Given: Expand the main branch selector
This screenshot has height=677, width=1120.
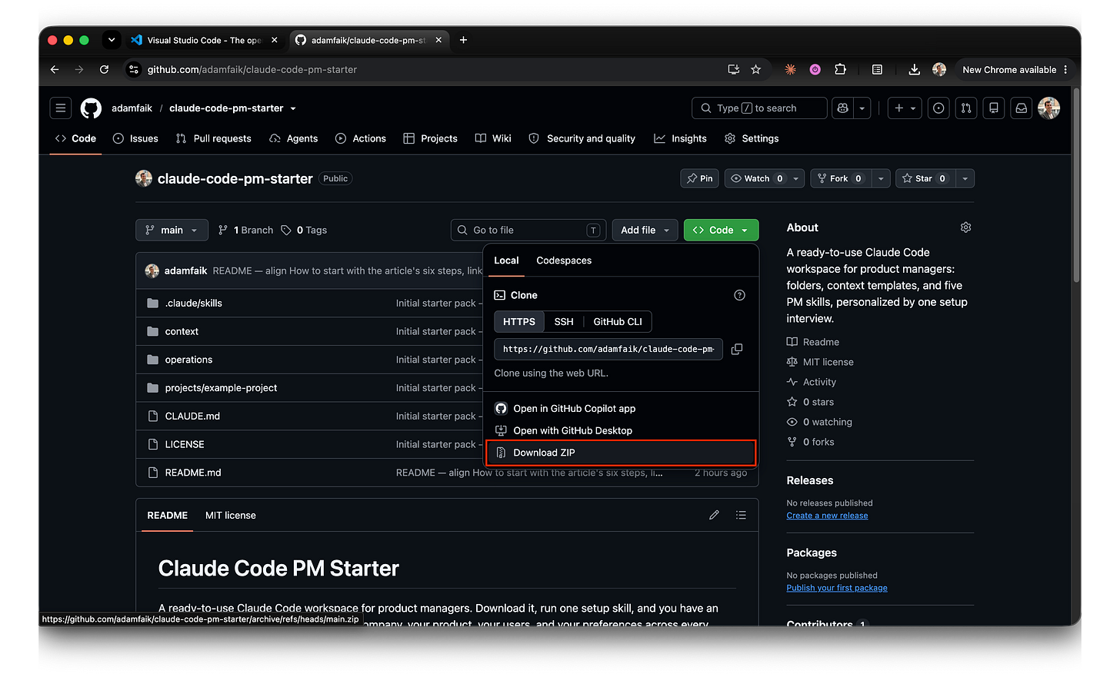Looking at the screenshot, I should tap(172, 230).
